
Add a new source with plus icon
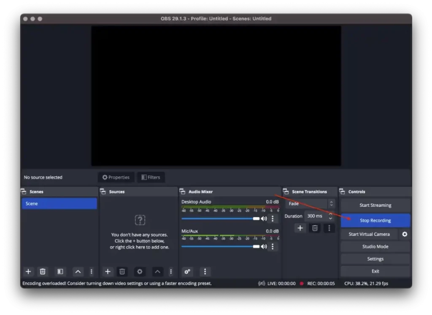tap(108, 272)
